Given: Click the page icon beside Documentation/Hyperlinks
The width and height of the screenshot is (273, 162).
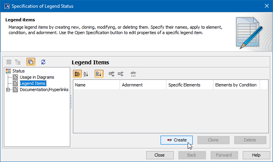Looking at the screenshot, I should pyautogui.click(x=16, y=90).
